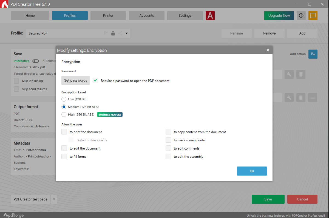Check Skip send failures
The height and width of the screenshot is (218, 329).
point(16,89)
